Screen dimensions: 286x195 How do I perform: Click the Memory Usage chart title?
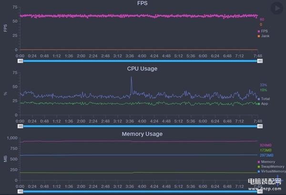(x=142, y=134)
